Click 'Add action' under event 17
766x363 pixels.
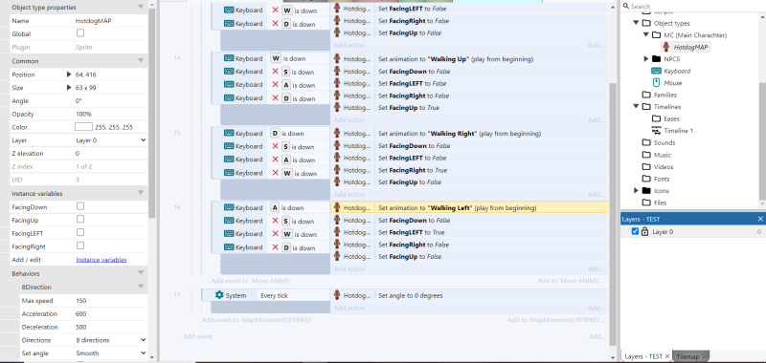tap(349, 308)
